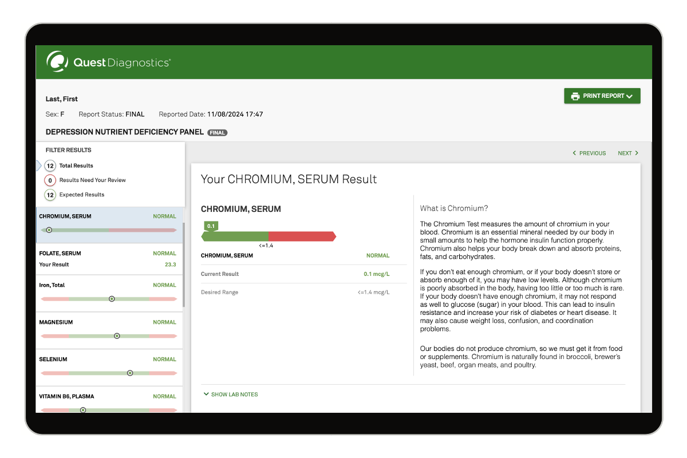The width and height of the screenshot is (687, 458).
Task: Open the Print Report dropdown arrow
Action: [x=630, y=97]
